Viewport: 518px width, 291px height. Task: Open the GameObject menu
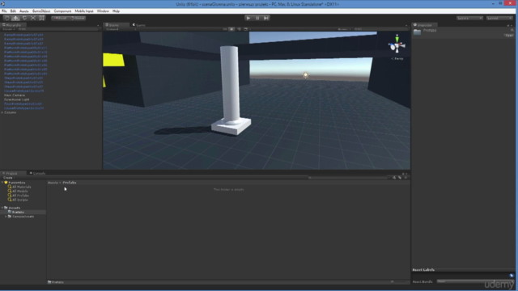coord(41,11)
